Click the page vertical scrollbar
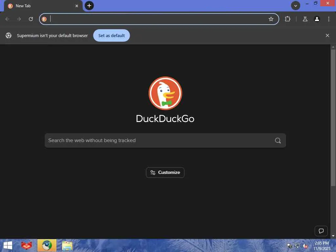The image size is (336, 252). (x=333, y=118)
